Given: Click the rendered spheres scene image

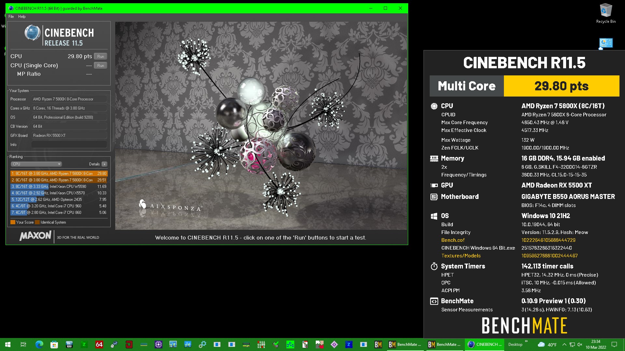Looking at the screenshot, I should click(261, 126).
